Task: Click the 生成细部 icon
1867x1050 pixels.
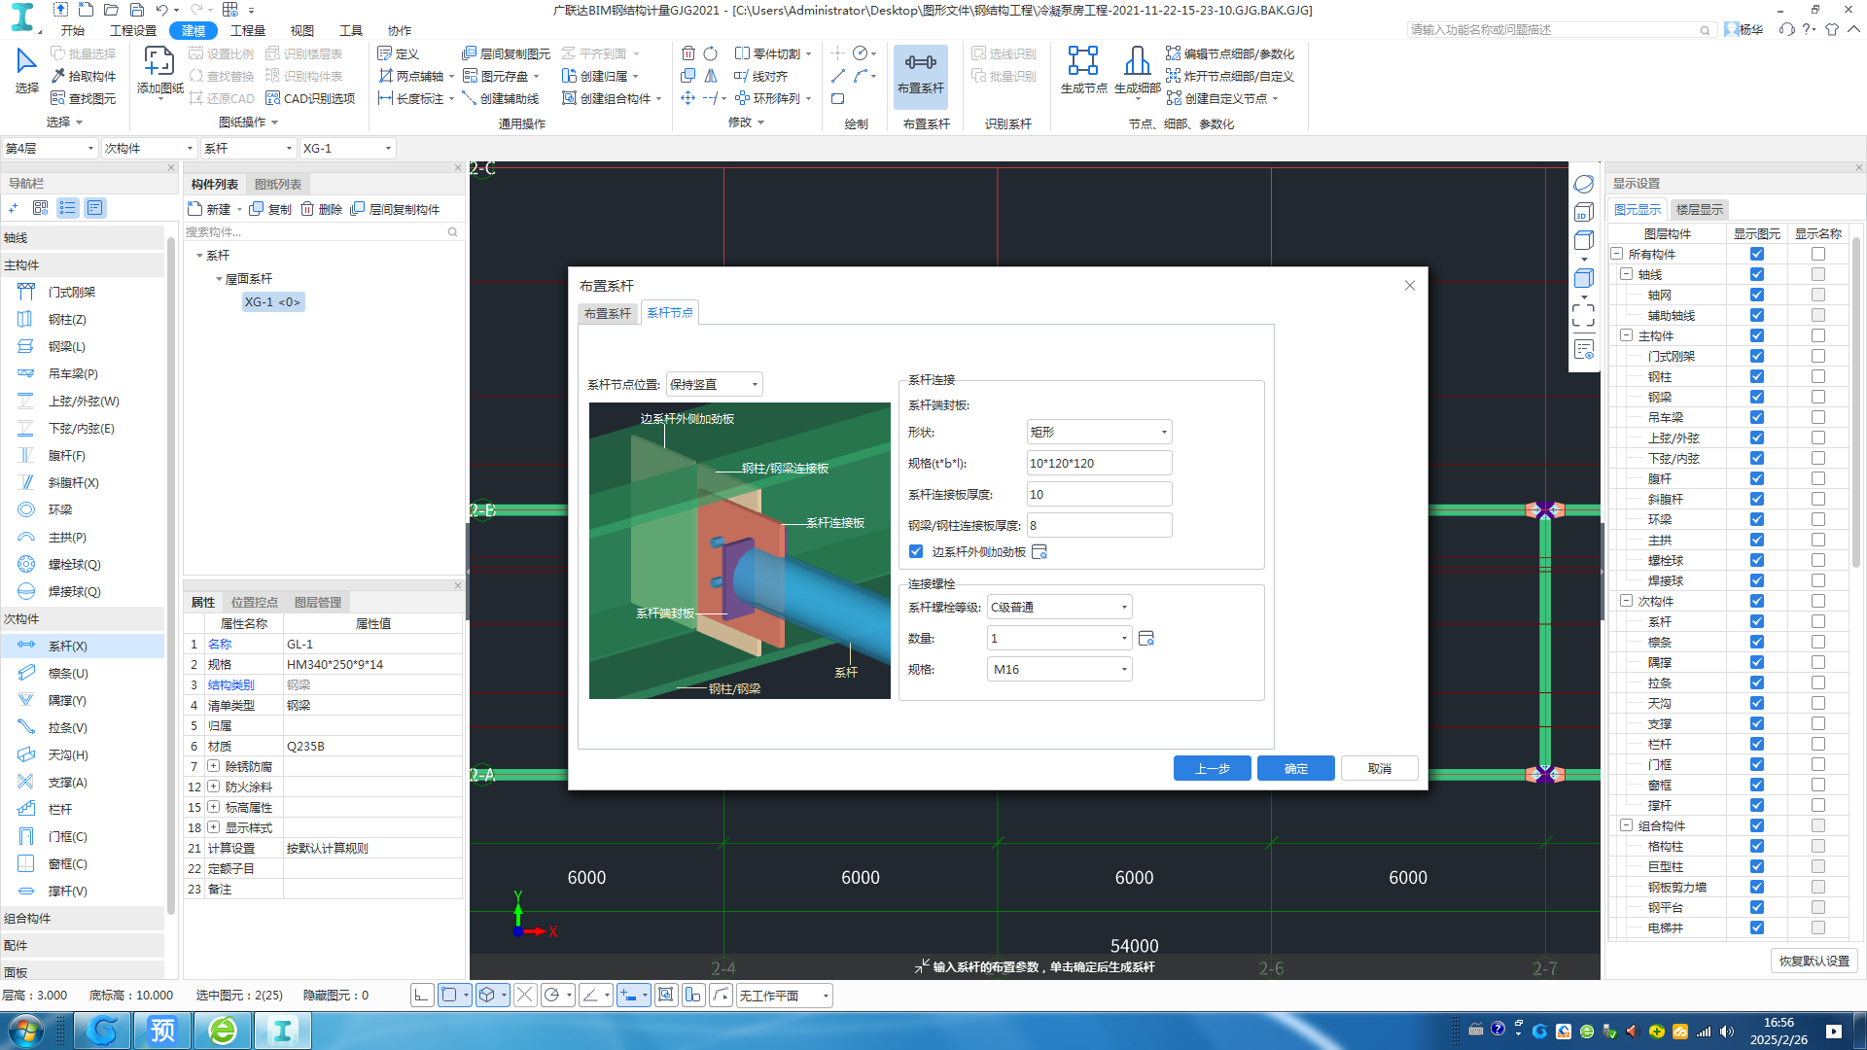Action: tap(1137, 71)
